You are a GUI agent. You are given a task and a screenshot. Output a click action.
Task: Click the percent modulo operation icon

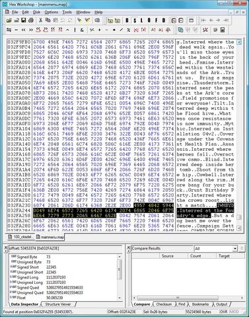point(128,30)
